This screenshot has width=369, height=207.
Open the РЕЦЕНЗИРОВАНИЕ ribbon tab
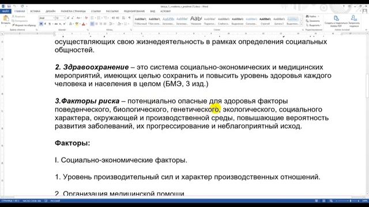134,11
